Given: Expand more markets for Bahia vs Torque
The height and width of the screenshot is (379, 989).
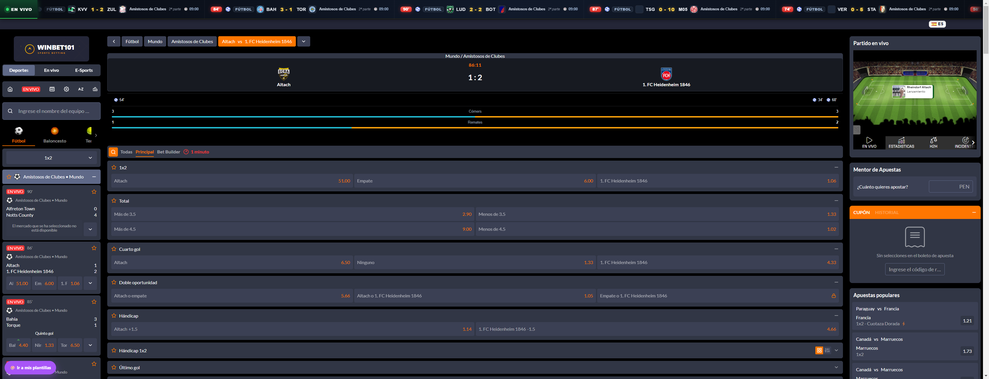Looking at the screenshot, I should [90, 345].
